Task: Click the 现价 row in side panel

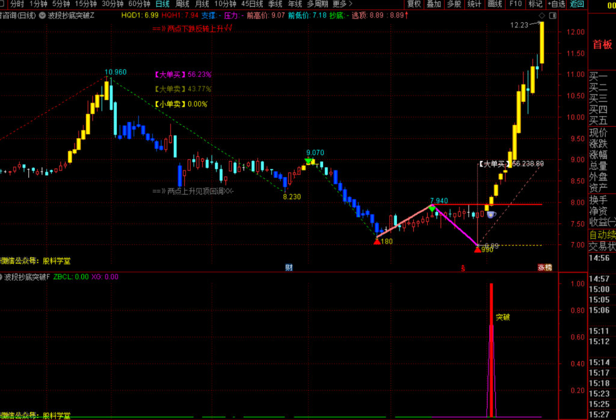Action: (599, 133)
